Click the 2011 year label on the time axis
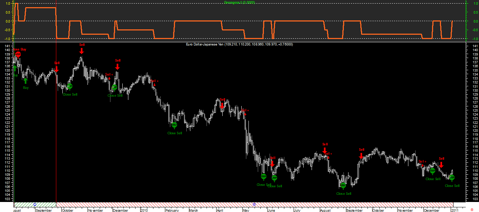 [x=455, y=211]
